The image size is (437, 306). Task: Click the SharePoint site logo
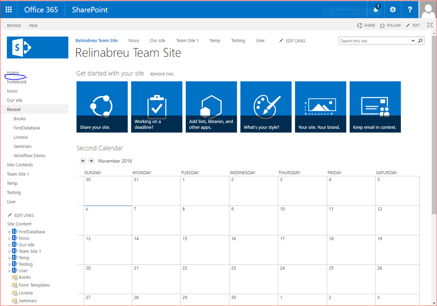pyautogui.click(x=38, y=47)
